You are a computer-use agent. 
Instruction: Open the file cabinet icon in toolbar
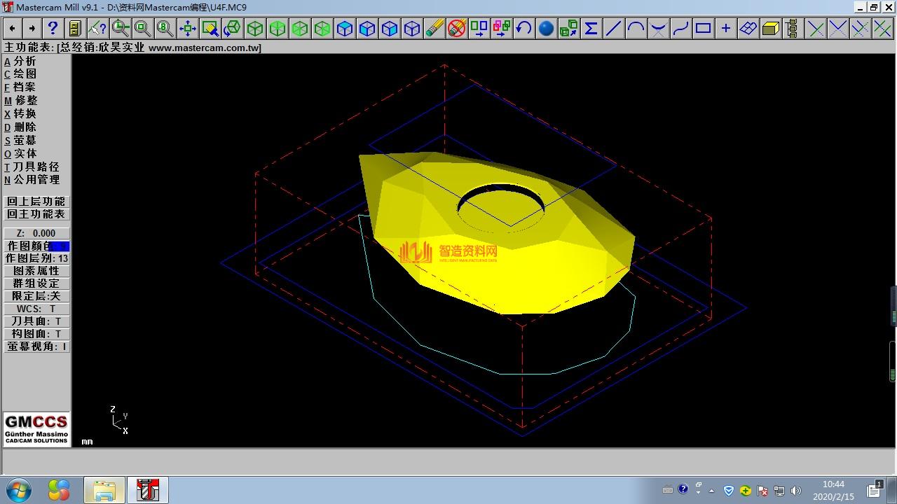pyautogui.click(x=75, y=28)
